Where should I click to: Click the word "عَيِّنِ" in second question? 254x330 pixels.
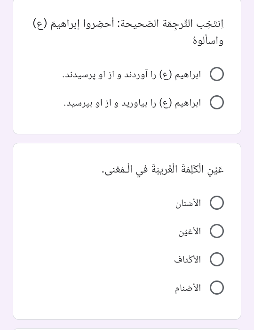pyautogui.click(x=216, y=169)
